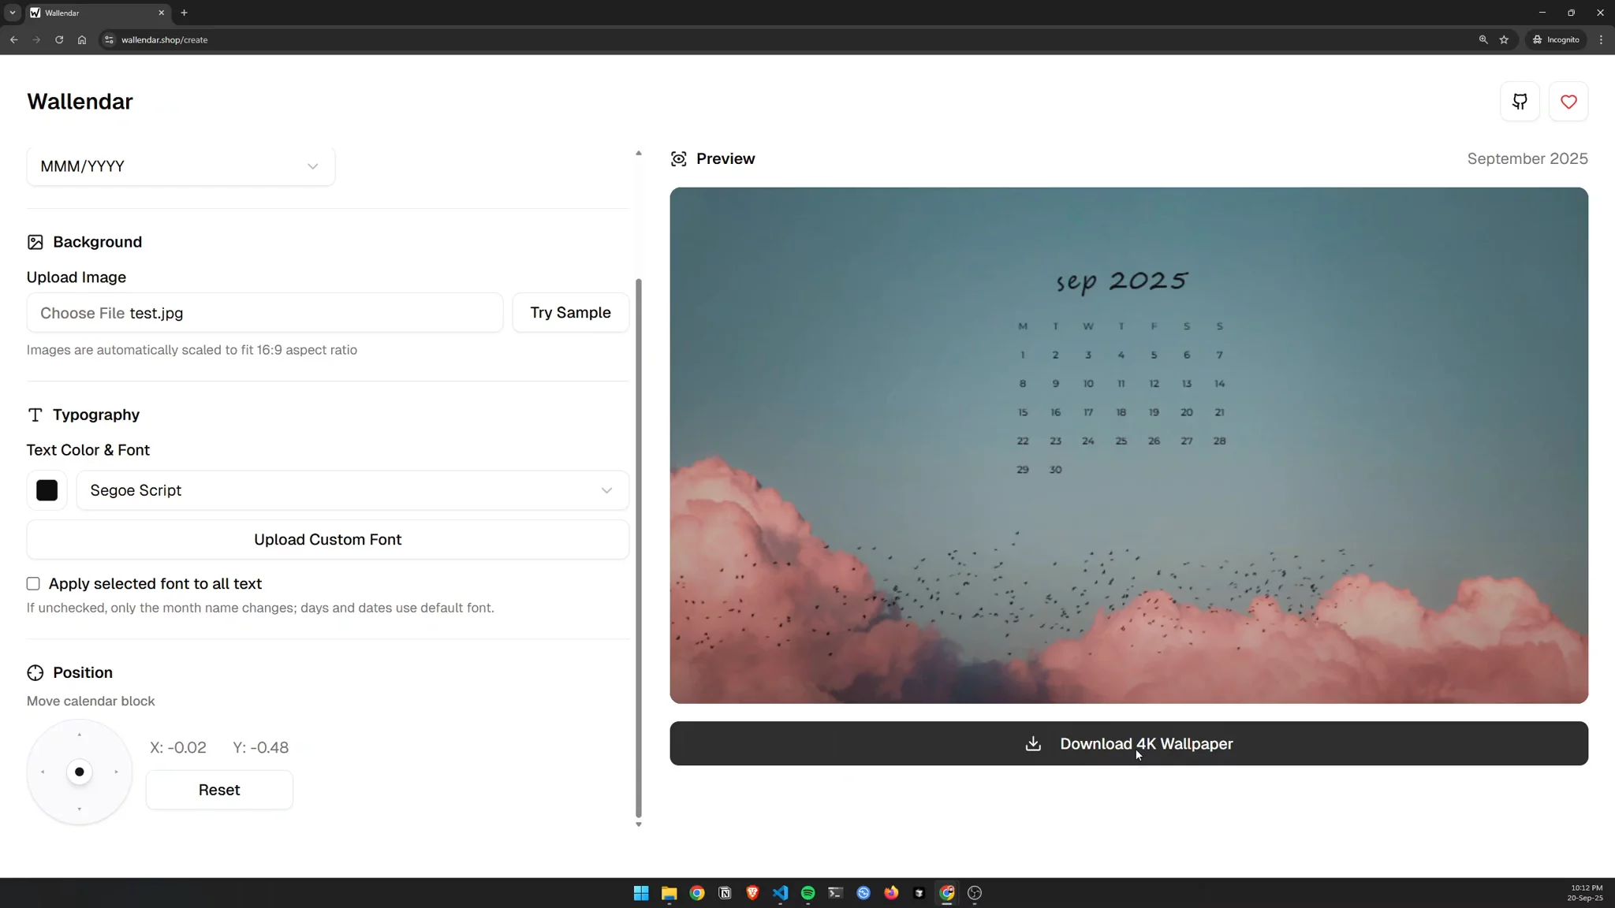Click the joystick up arrow
The image size is (1615, 908).
click(79, 735)
